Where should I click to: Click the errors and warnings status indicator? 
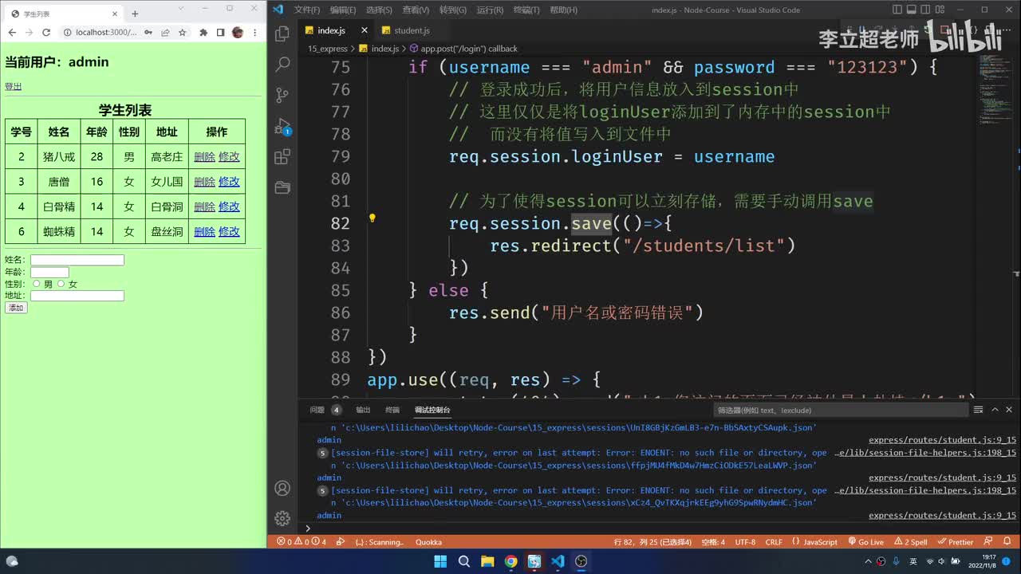click(302, 542)
